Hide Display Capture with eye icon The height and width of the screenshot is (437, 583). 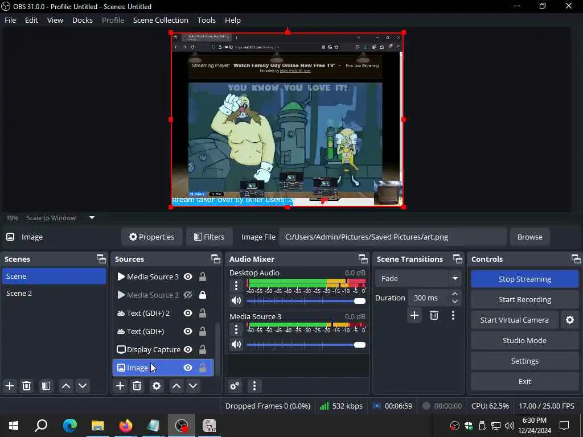coord(188,349)
